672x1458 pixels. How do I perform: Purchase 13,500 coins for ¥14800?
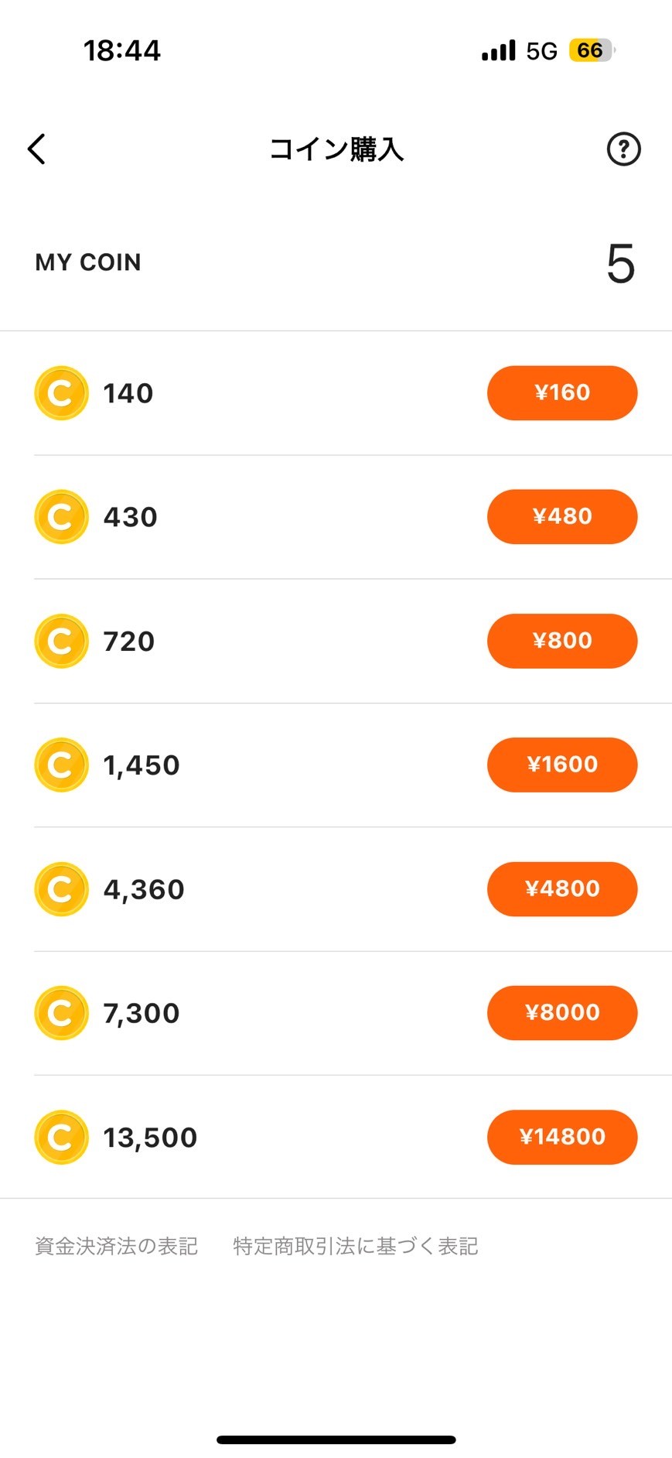561,1137
